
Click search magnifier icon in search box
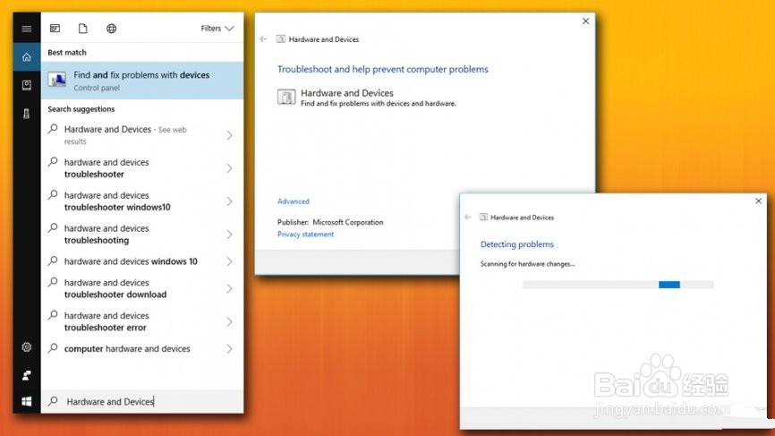(53, 401)
